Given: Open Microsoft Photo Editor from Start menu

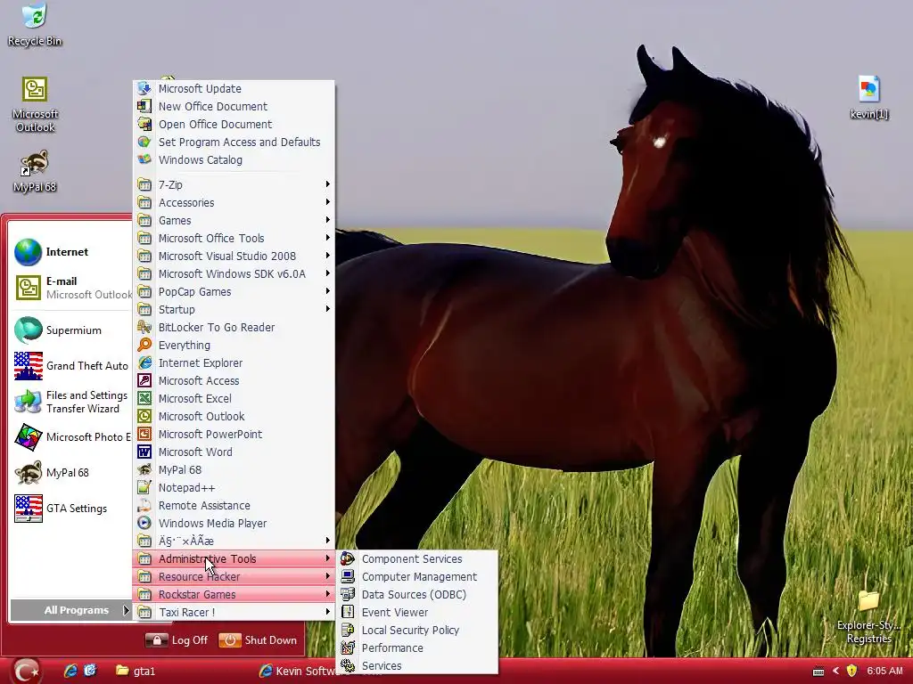Looking at the screenshot, I should tap(70, 437).
